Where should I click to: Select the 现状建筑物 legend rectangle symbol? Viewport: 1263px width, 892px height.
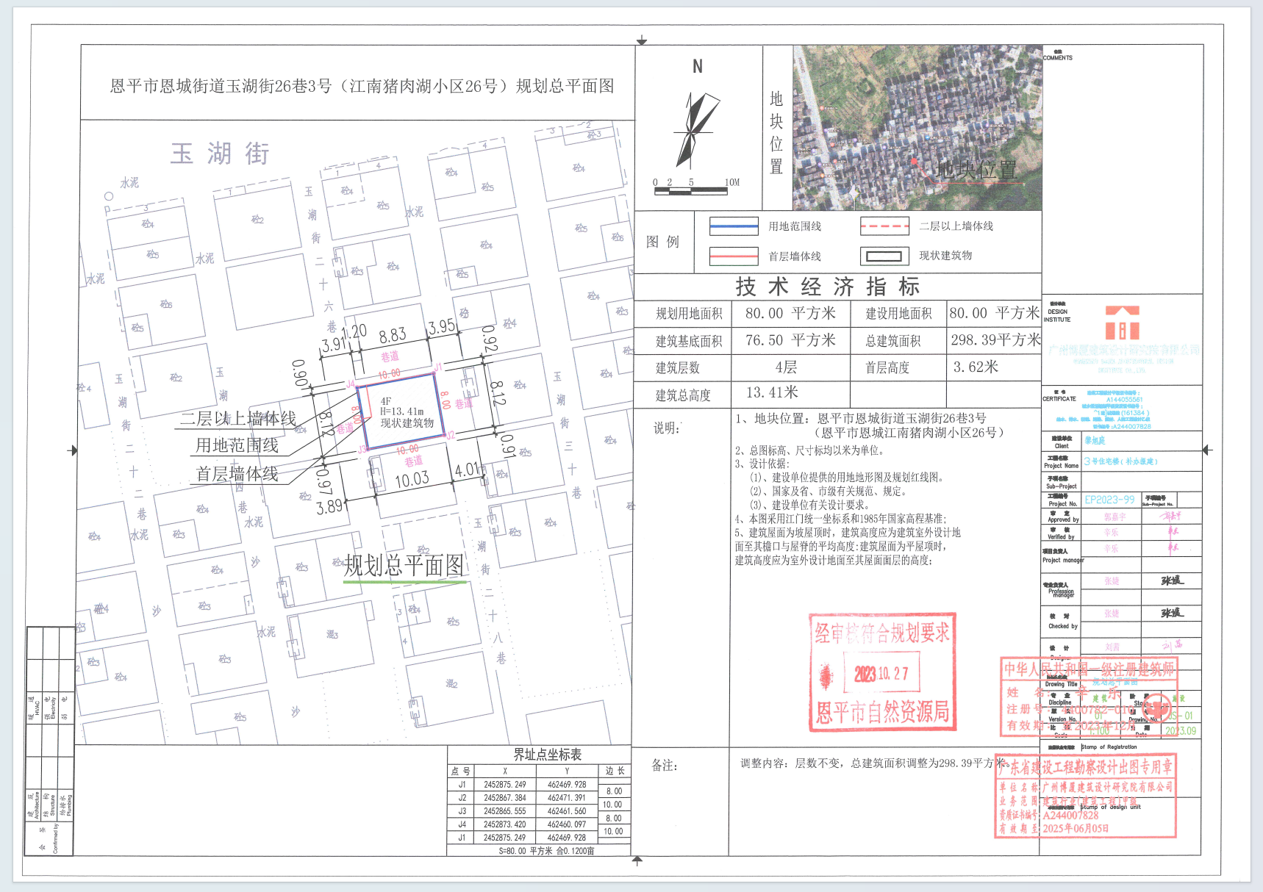pos(886,257)
